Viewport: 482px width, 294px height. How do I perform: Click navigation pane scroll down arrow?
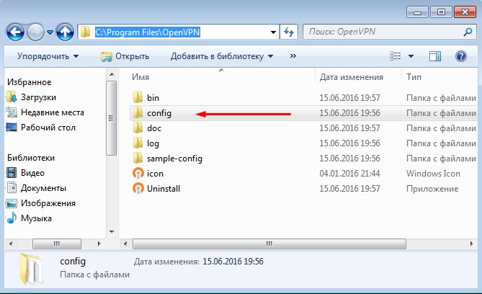pos(112,231)
